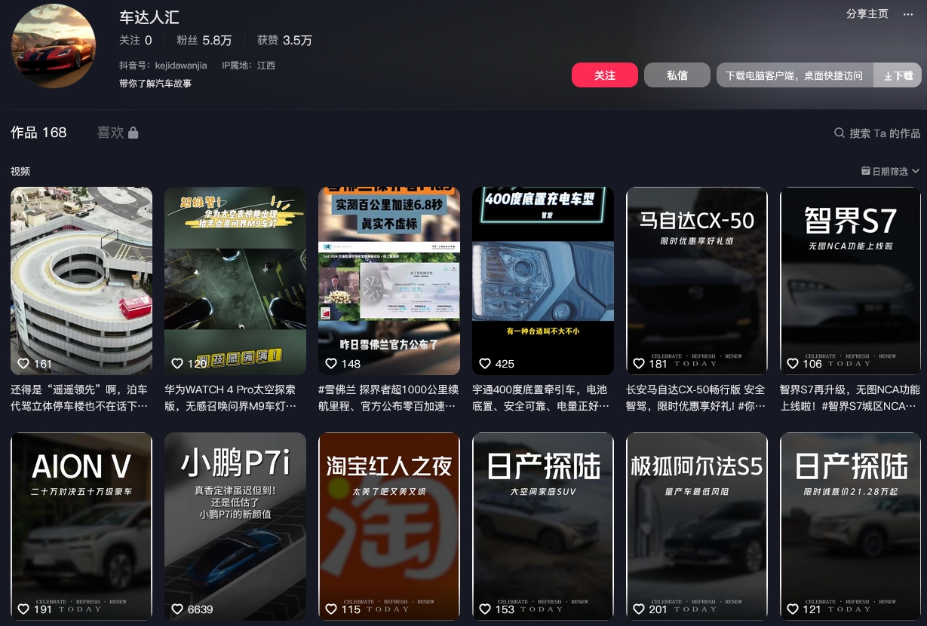The width and height of the screenshot is (927, 626).
Task: Click heart icon showing 425 likes
Action: click(485, 363)
